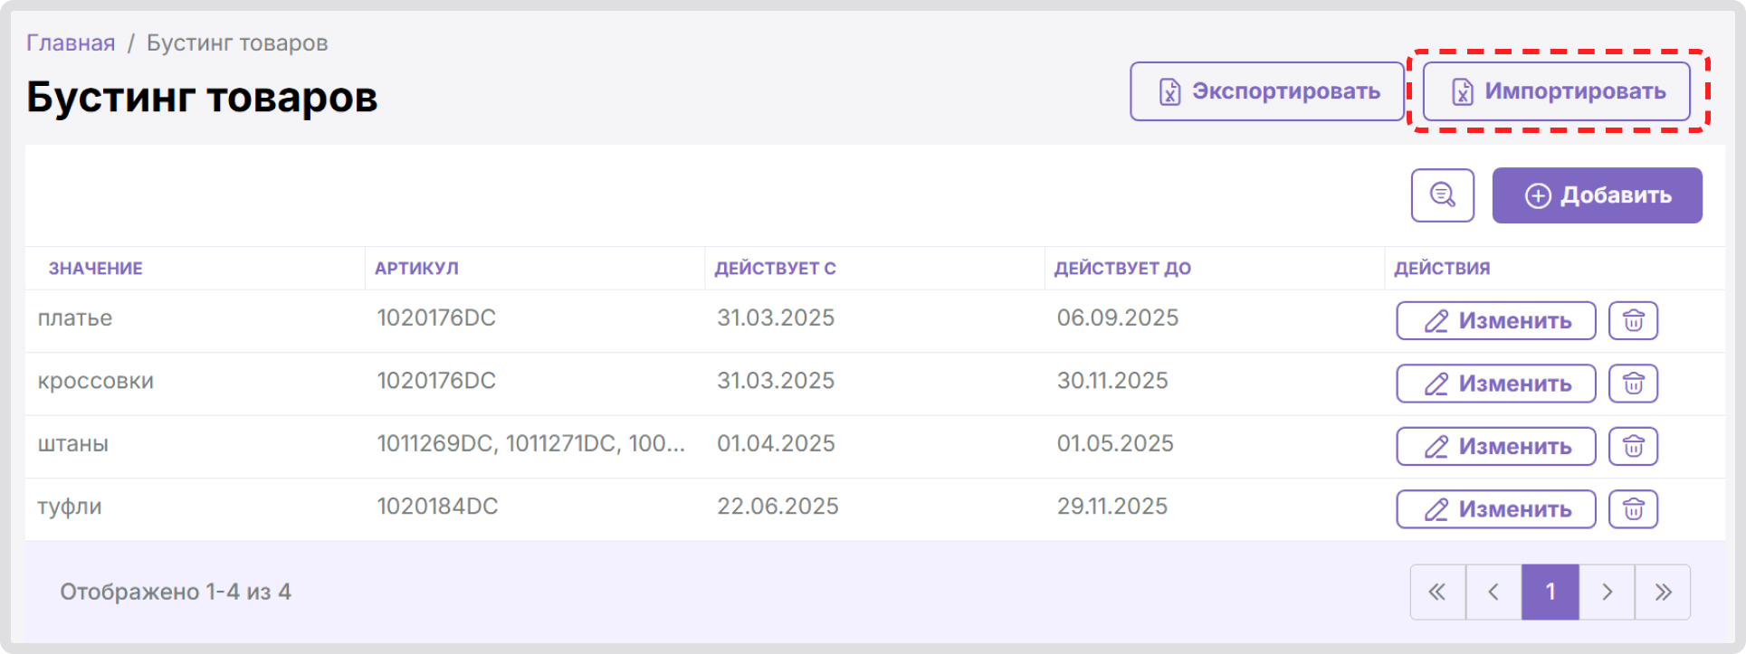Go to previous page arrow

coord(1493,592)
